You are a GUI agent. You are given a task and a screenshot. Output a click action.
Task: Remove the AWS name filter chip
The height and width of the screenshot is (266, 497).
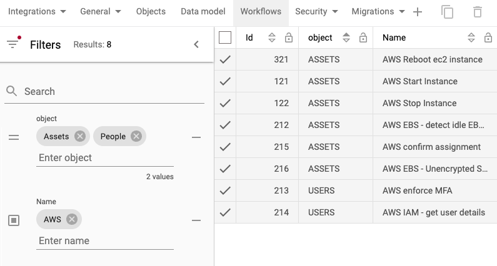(x=72, y=219)
